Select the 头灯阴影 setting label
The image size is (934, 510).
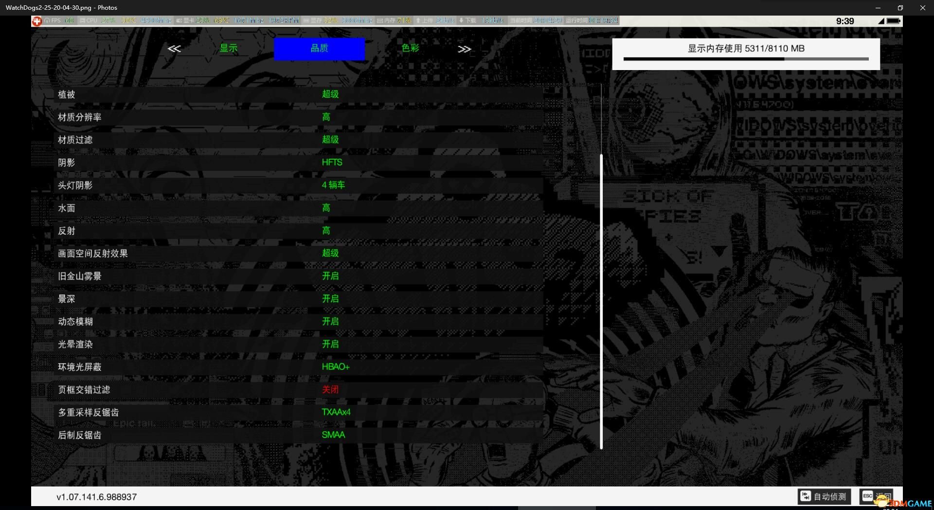pyautogui.click(x=75, y=185)
